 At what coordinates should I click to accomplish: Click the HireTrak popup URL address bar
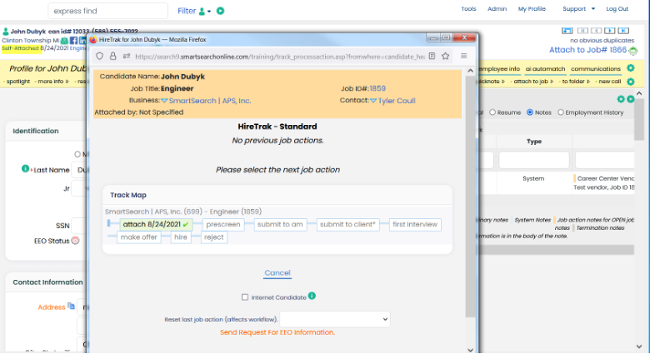(x=280, y=57)
